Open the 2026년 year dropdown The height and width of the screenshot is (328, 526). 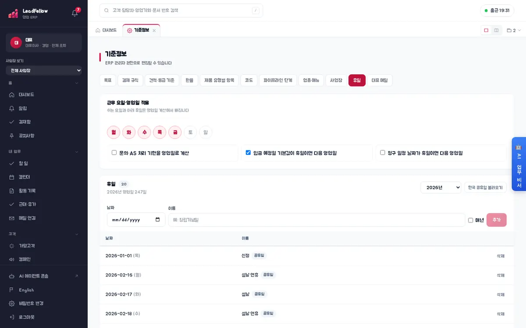(441, 187)
